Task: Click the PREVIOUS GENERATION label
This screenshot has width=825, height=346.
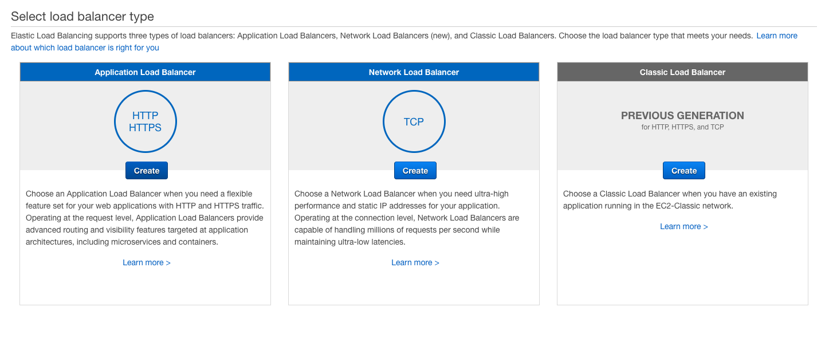Action: (x=682, y=115)
